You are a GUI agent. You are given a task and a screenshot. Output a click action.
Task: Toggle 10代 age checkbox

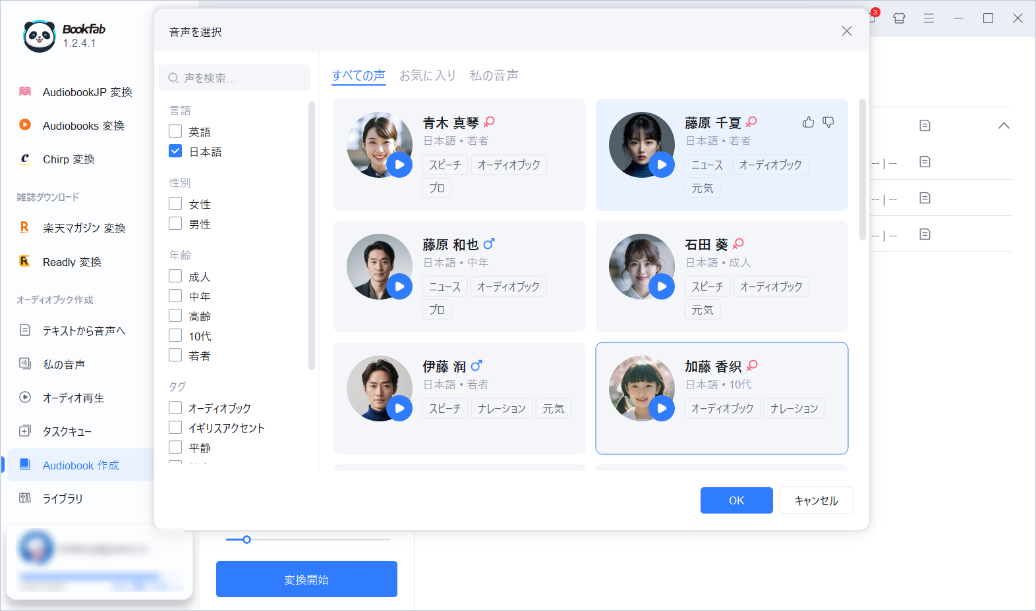tap(175, 335)
